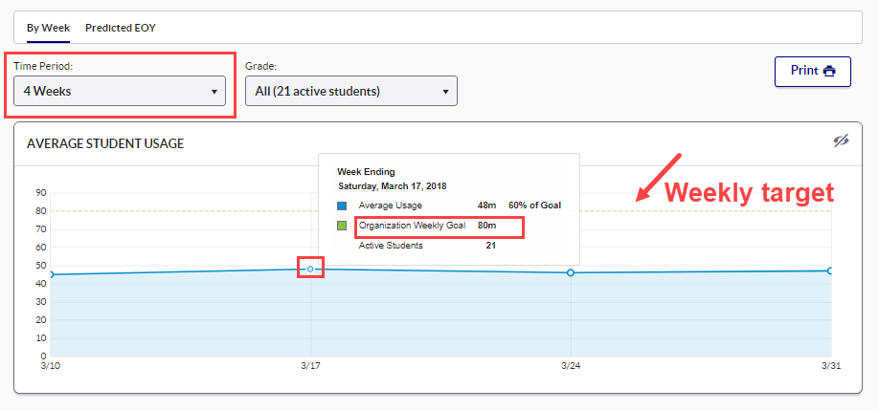Toggle the crossed-out eye icon on chart header
Viewport: 879px width, 411px height.
point(841,141)
